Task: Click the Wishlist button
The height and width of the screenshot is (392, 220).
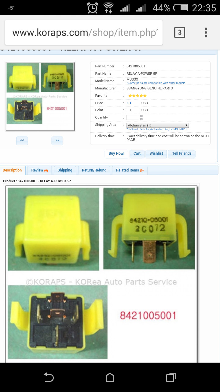Action: click(x=156, y=154)
